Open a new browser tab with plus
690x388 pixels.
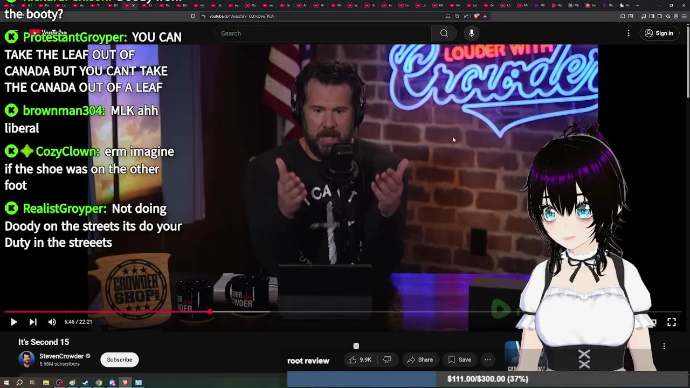[638, 5]
